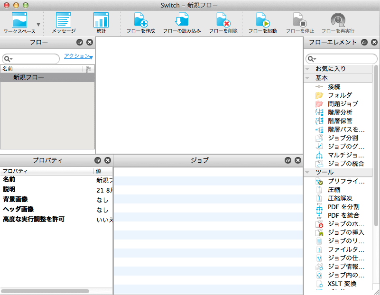Screen dimensions: 380x295
Task: Undock the ジョブ panel
Action: tap(287, 160)
